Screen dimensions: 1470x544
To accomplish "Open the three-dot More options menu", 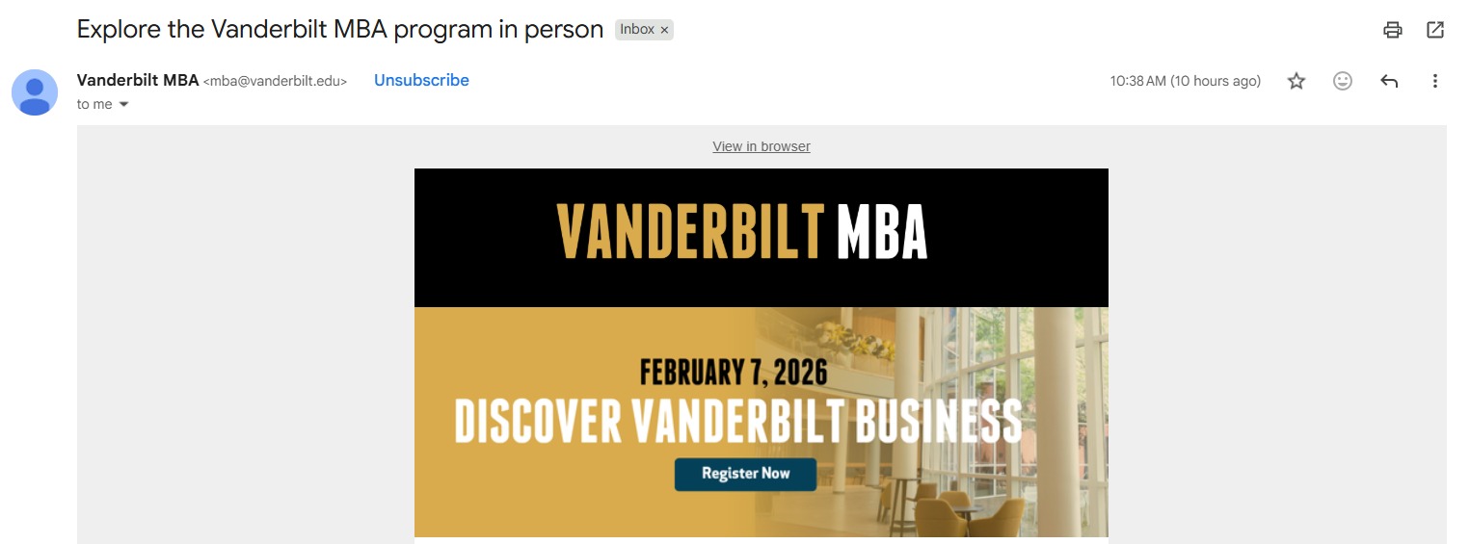I will pos(1435,82).
